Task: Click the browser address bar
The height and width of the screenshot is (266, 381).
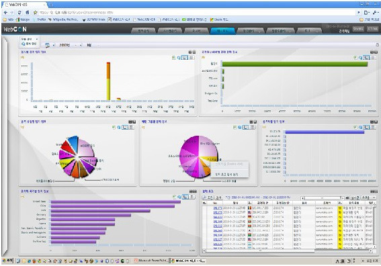Action: pos(197,12)
